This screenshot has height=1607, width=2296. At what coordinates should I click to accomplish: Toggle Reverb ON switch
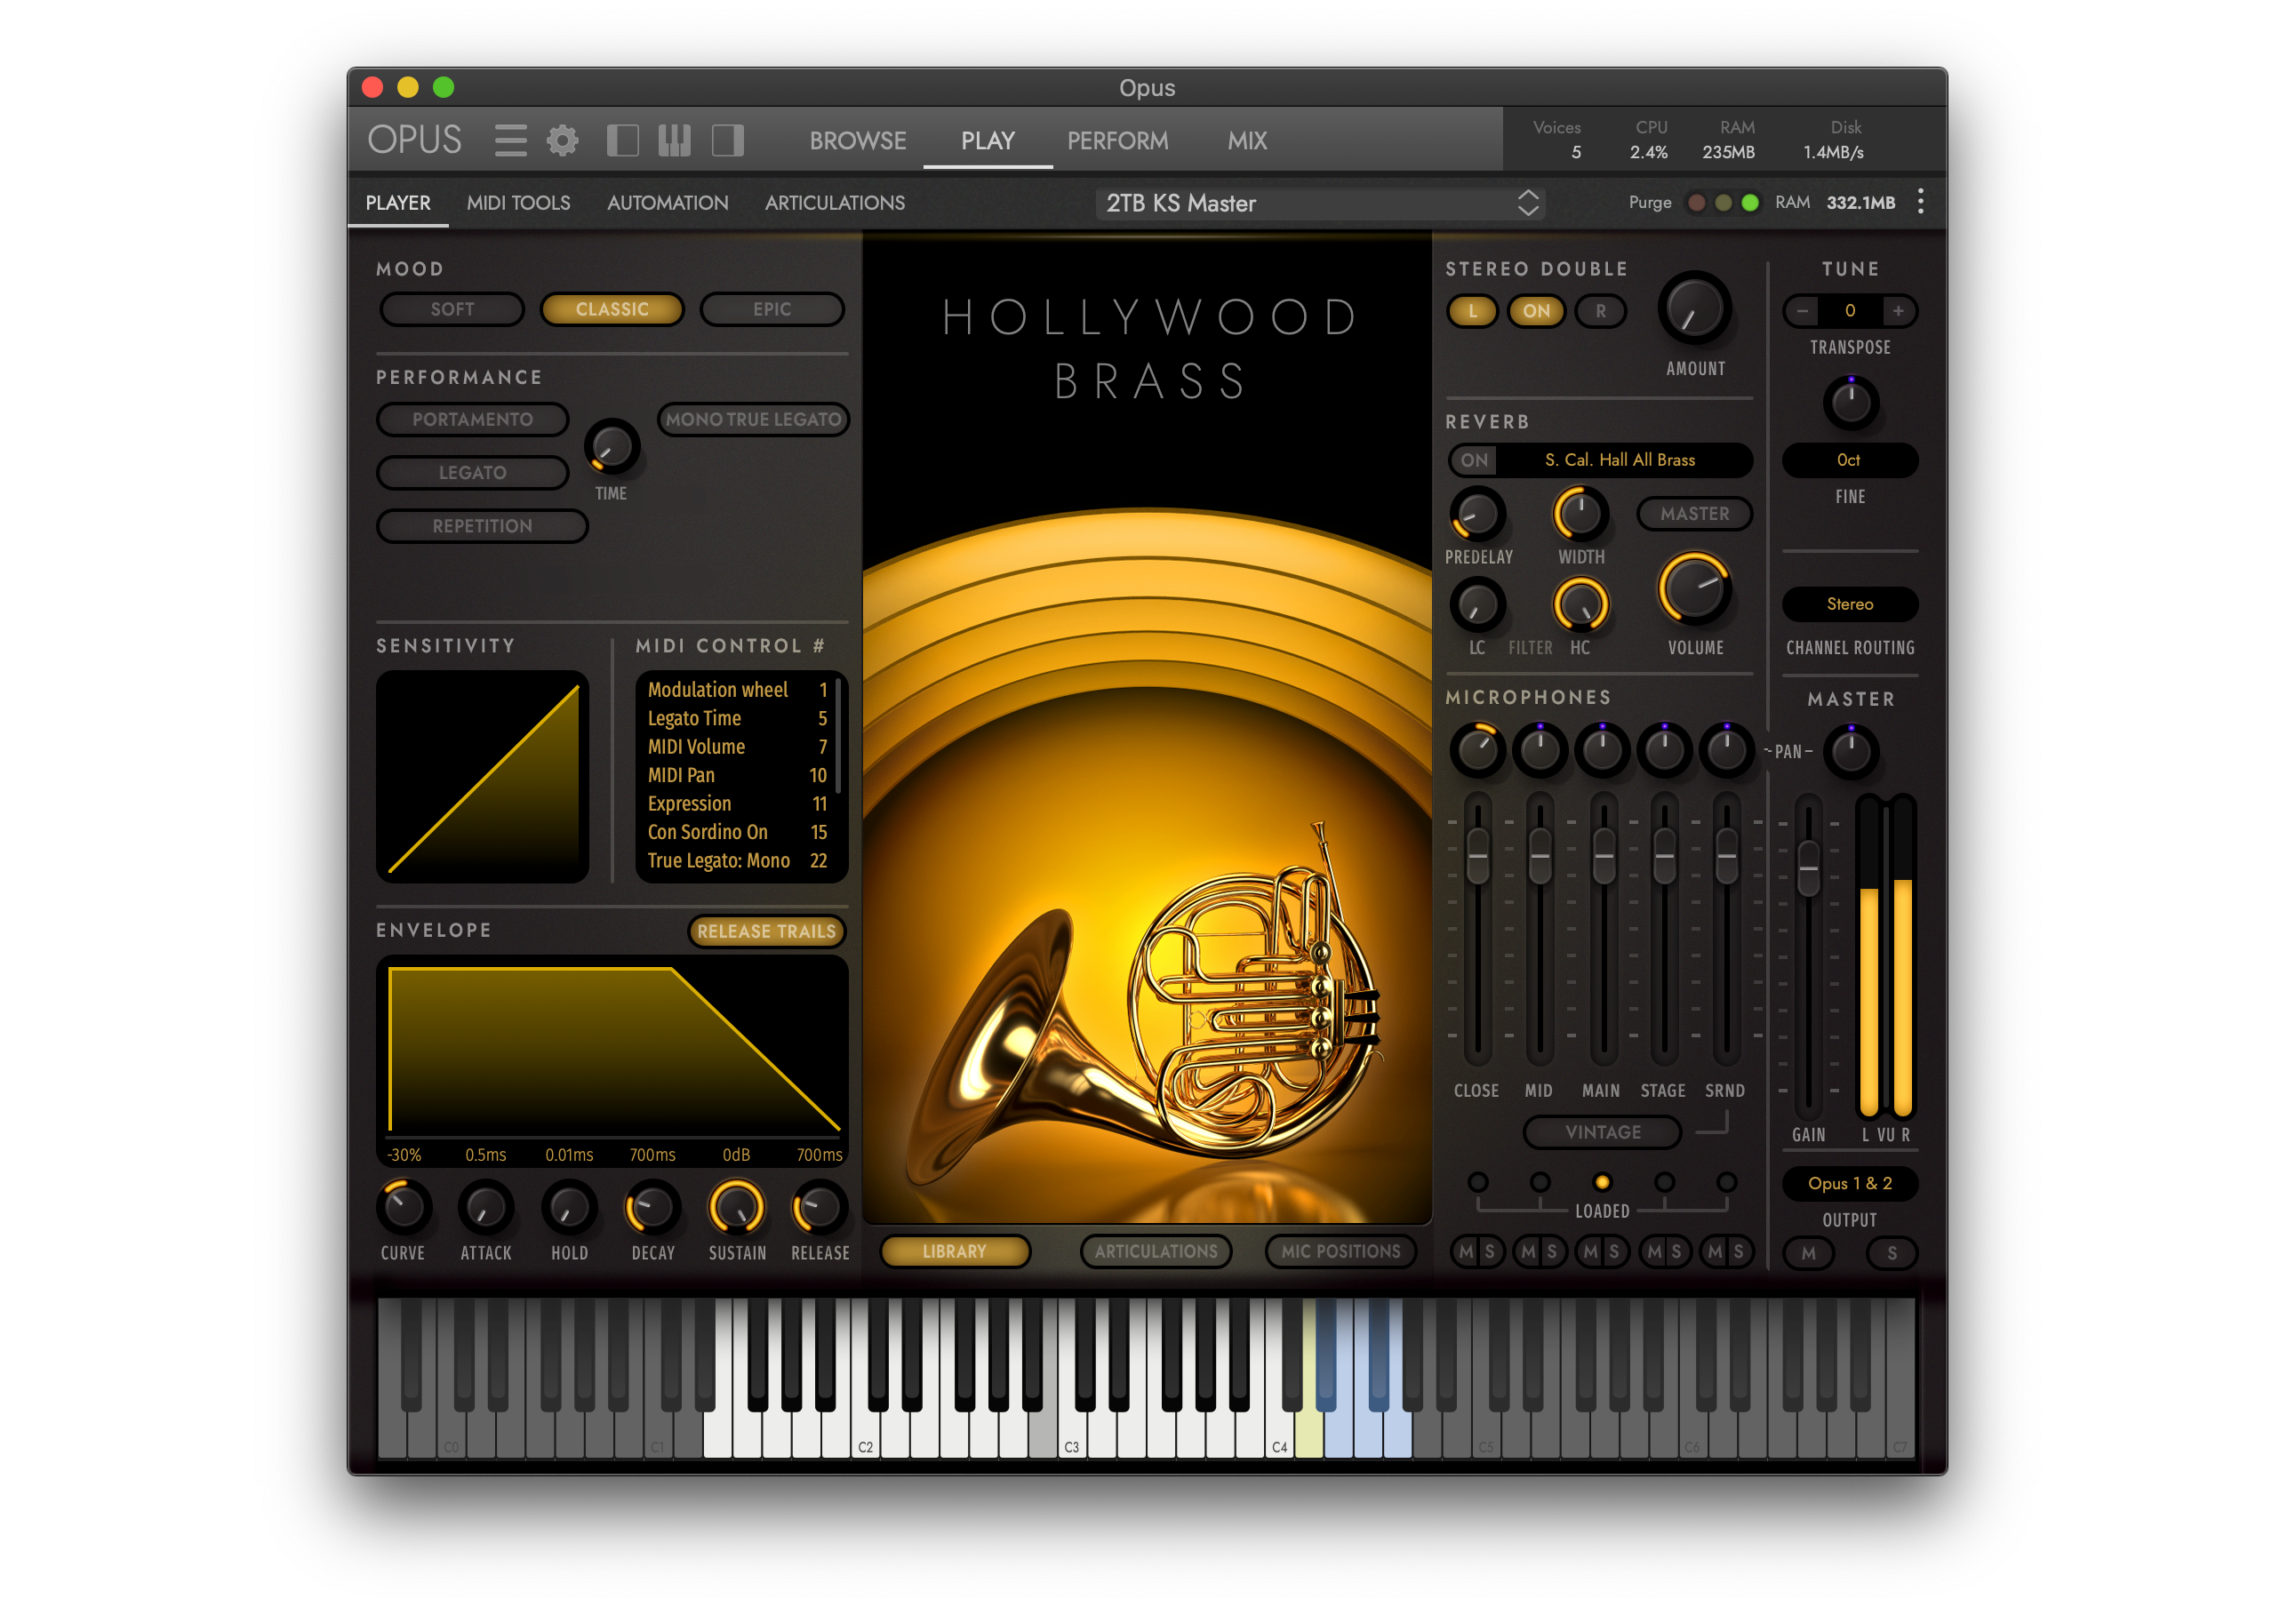click(x=1474, y=460)
